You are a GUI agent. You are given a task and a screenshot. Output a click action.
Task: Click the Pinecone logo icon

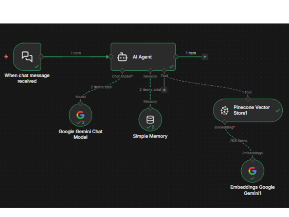225,110
